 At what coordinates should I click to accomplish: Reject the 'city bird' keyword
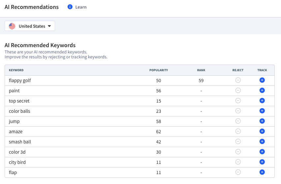pyautogui.click(x=238, y=162)
